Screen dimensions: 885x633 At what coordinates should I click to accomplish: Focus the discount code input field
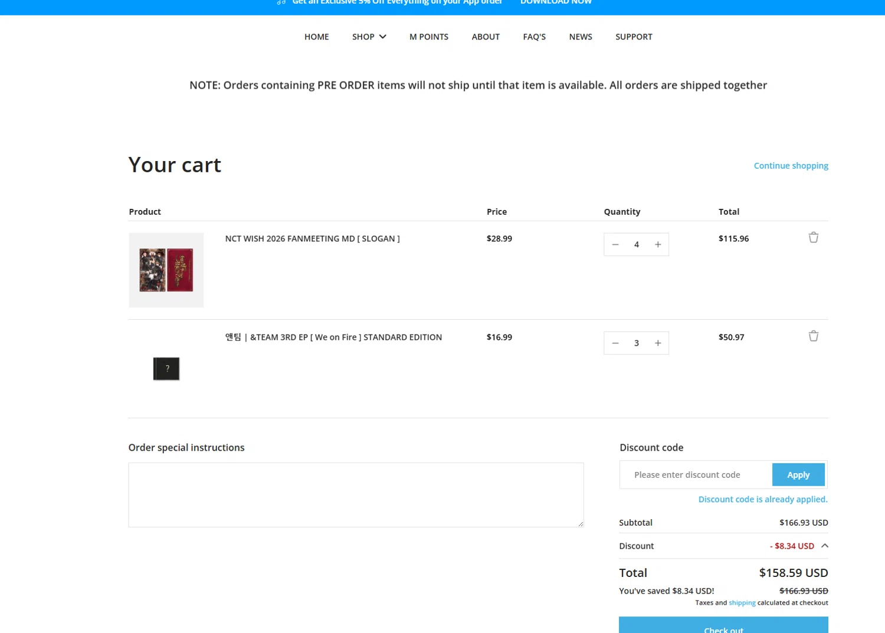[x=696, y=475]
